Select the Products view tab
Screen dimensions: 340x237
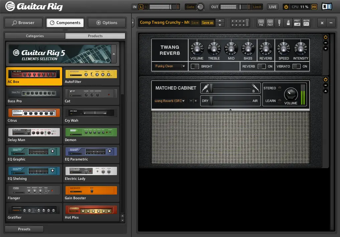coord(95,36)
